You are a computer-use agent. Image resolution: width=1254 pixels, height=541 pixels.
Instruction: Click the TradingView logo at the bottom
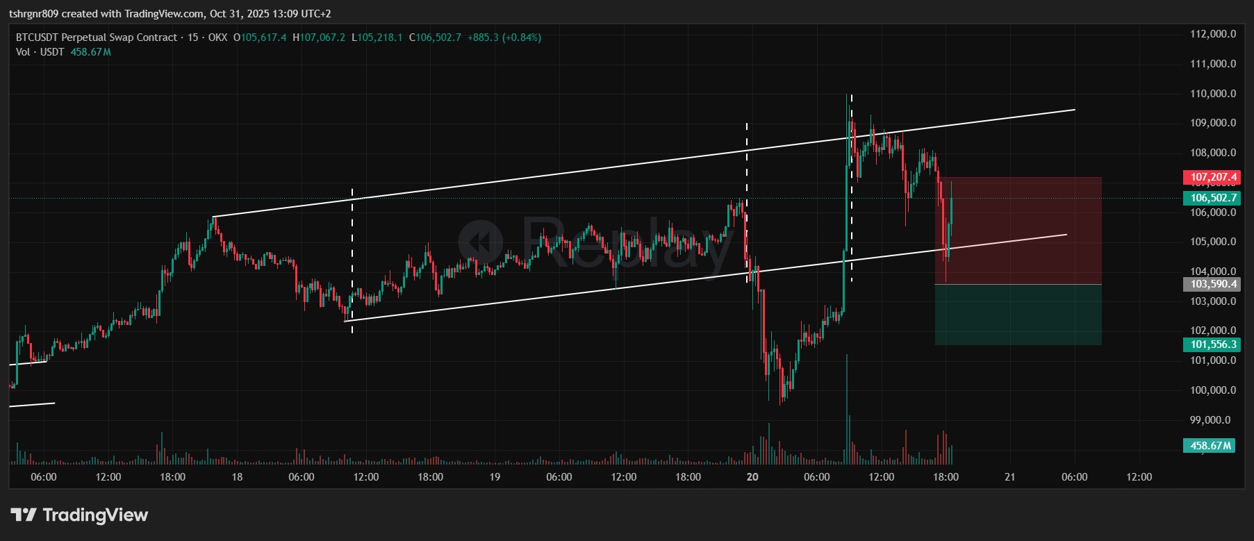point(79,515)
